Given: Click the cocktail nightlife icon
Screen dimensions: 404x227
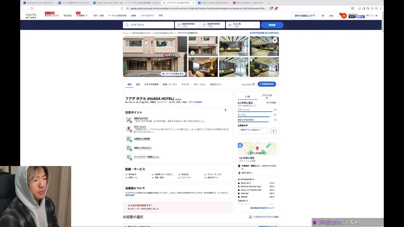Looking at the screenshot, I should click(129, 157).
